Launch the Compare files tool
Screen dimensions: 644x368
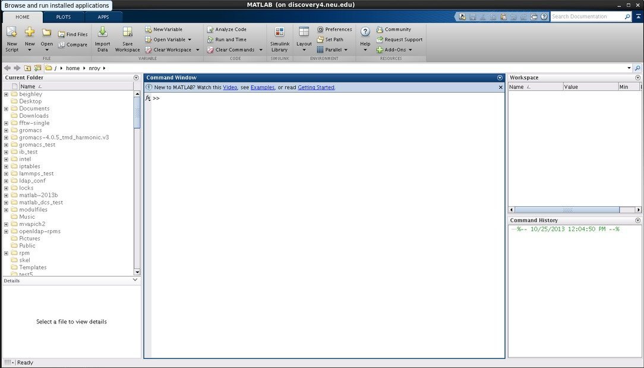(x=72, y=45)
